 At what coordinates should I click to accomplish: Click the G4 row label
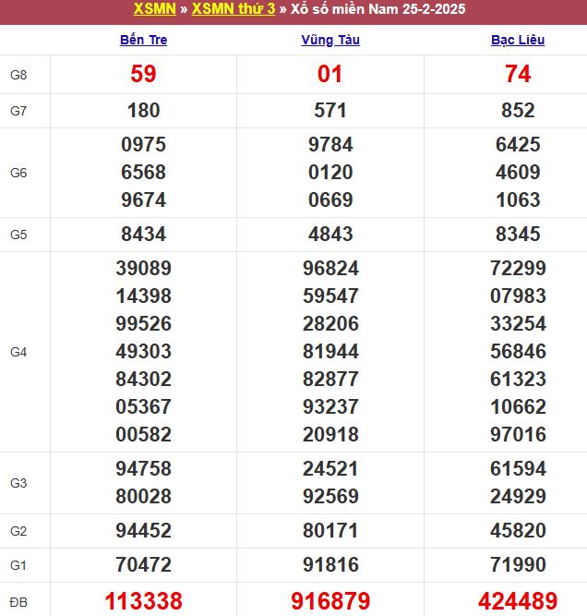18,352
